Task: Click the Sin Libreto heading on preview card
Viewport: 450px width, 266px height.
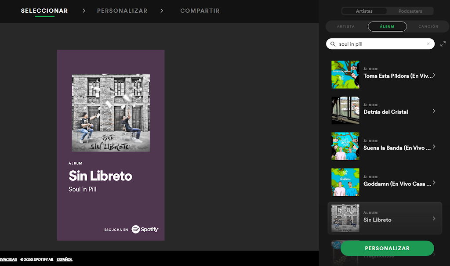Action: click(x=100, y=176)
